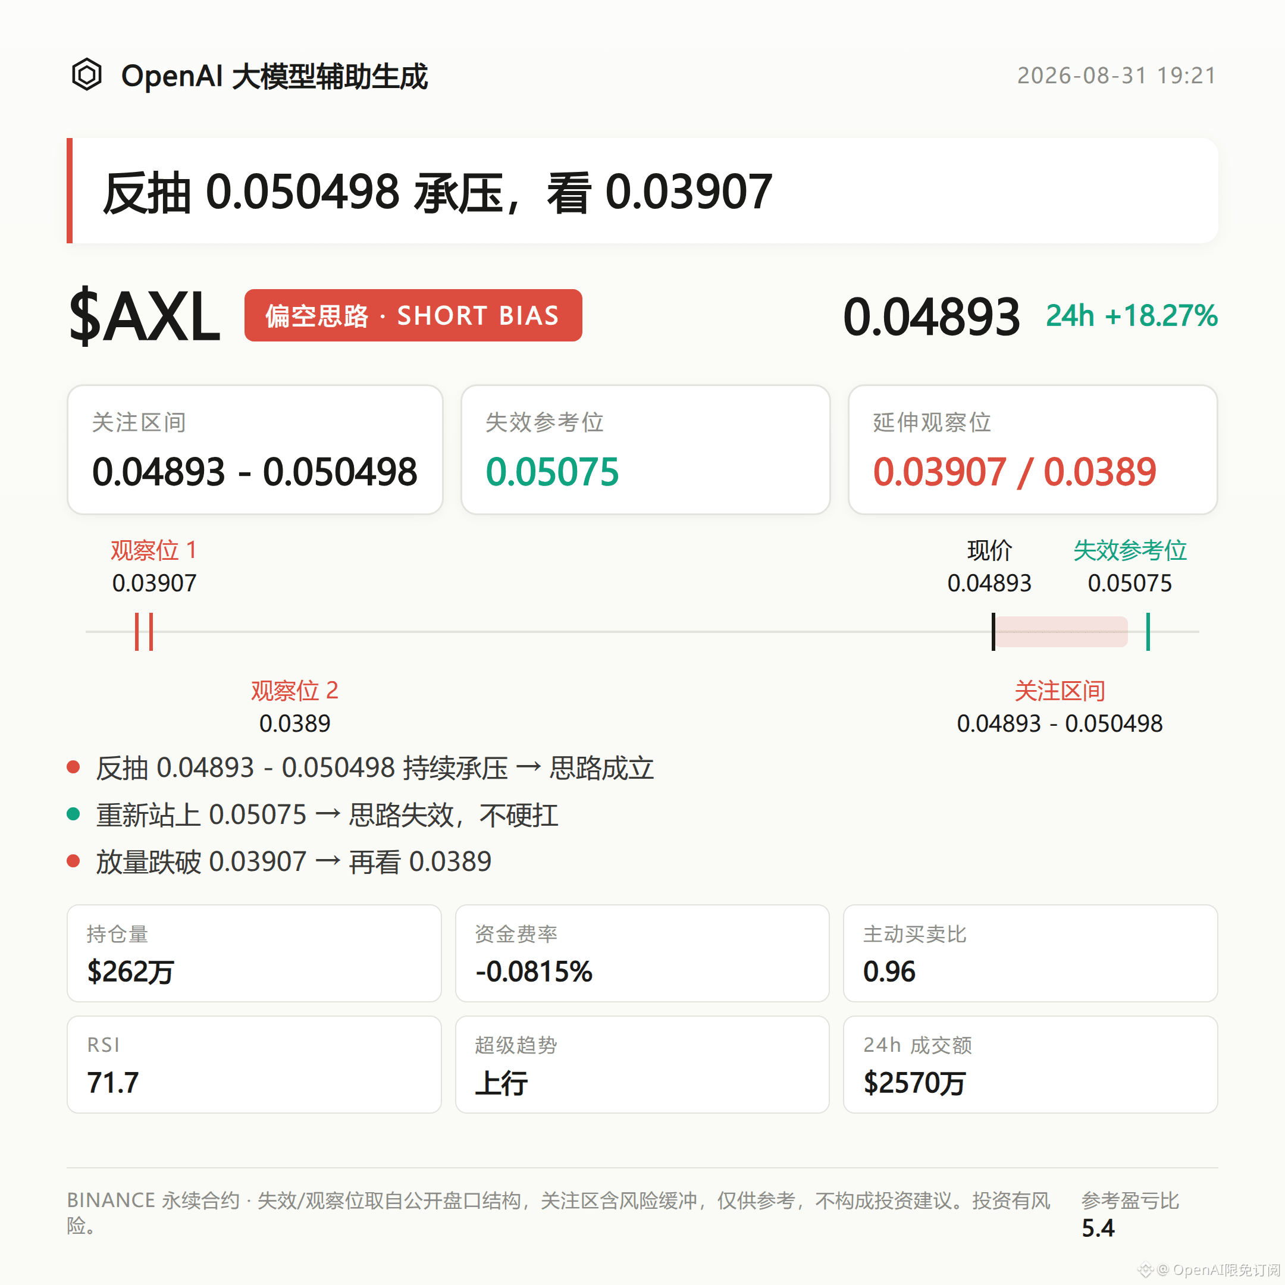The image size is (1285, 1285).
Task: Click the BINANCE 永续合约 disclaimer text
Action: point(559,1212)
